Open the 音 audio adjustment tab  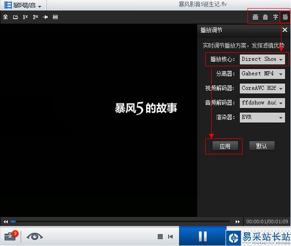coord(265,17)
